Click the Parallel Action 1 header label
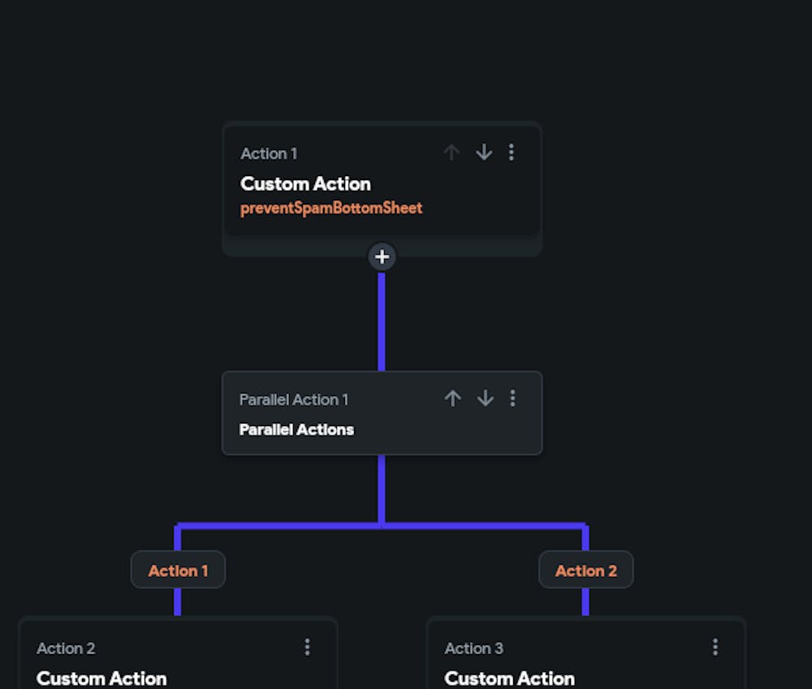 tap(294, 399)
